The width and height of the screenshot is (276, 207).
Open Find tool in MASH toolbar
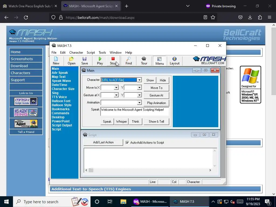pos(129,61)
